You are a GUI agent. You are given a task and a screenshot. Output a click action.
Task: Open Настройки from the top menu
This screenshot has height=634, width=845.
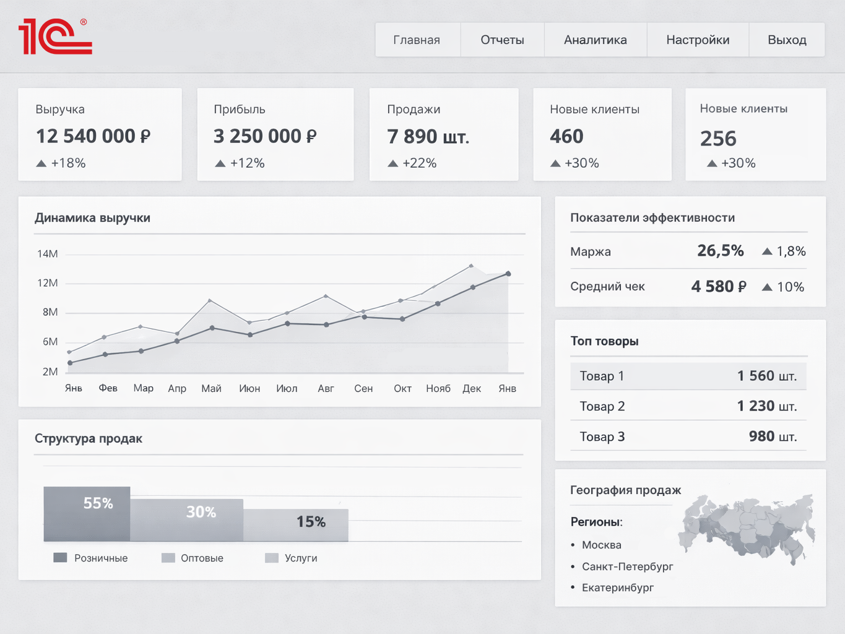tap(698, 40)
